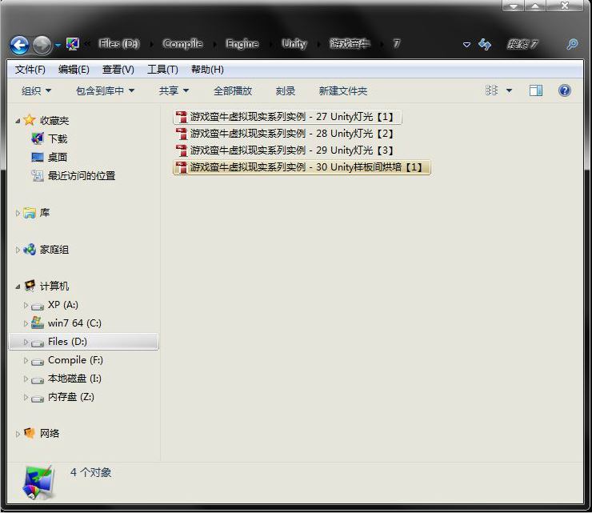Viewport: 592px width, 513px height.
Task: Create a new folder with 新建文件夹
Action: click(x=343, y=90)
